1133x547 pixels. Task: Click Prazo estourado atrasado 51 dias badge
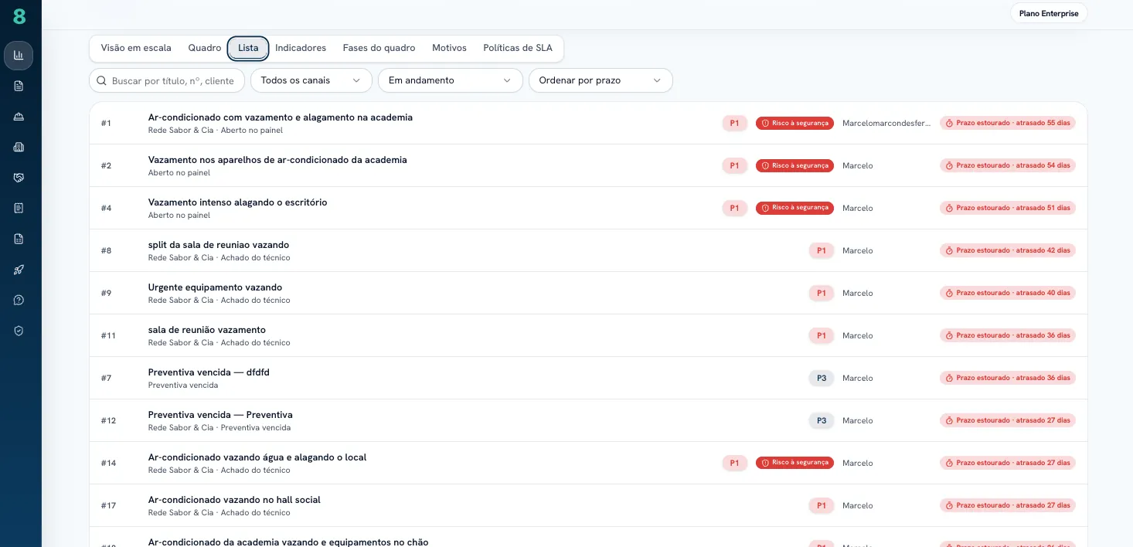point(1008,208)
